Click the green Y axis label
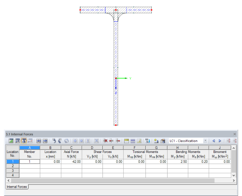This screenshot has width=242, height=196. [131, 78]
